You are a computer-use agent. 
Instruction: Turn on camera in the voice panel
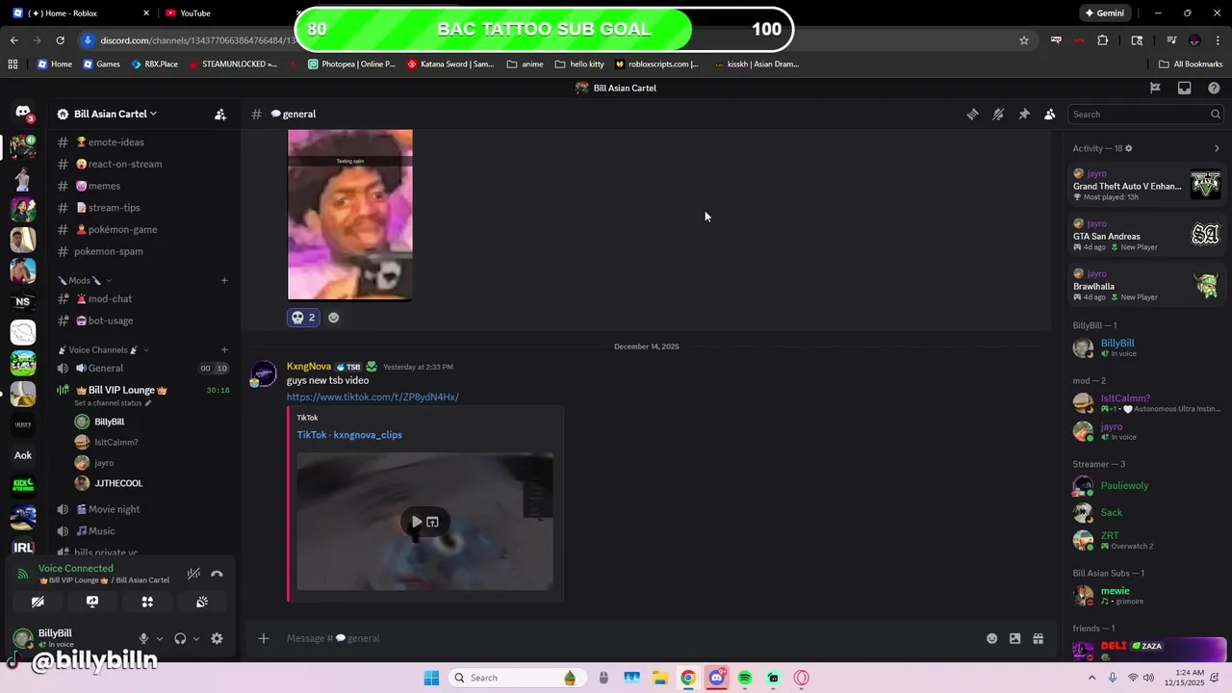tap(38, 602)
